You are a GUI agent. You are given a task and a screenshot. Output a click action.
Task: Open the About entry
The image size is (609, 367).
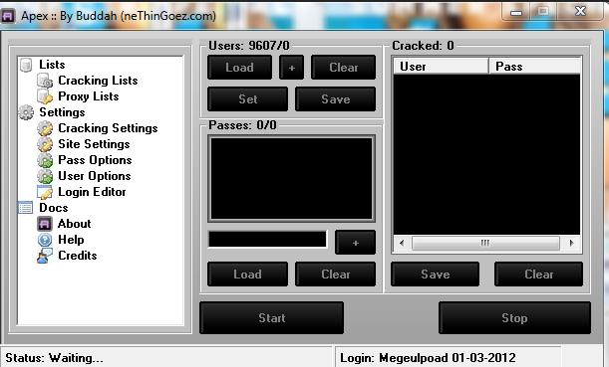74,224
